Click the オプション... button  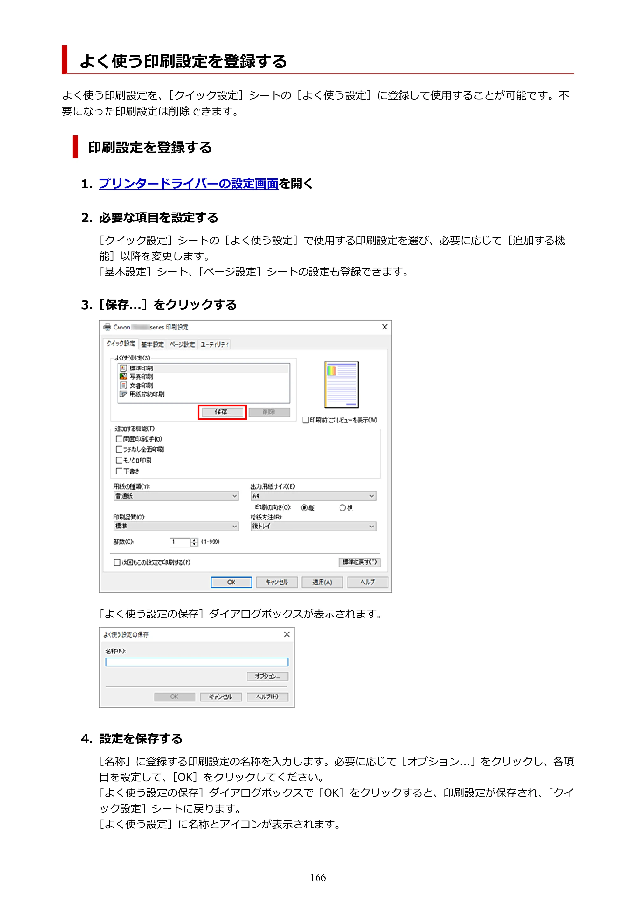pos(268,677)
